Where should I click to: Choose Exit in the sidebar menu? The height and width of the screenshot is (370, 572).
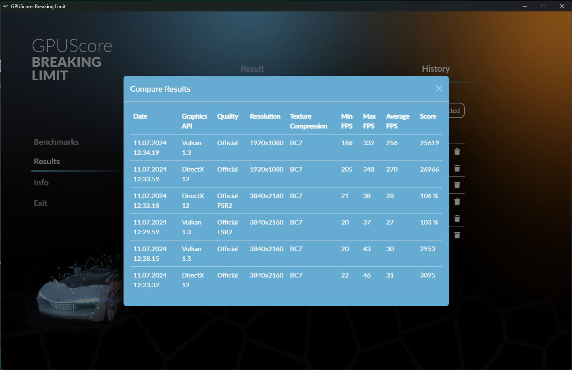click(x=40, y=203)
